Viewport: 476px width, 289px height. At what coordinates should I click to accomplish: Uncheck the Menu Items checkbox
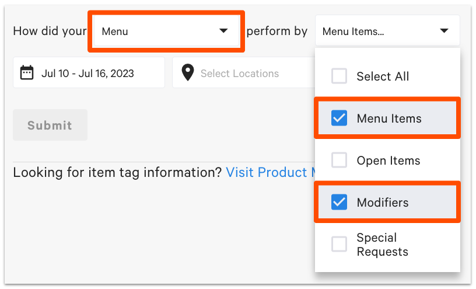coord(339,119)
